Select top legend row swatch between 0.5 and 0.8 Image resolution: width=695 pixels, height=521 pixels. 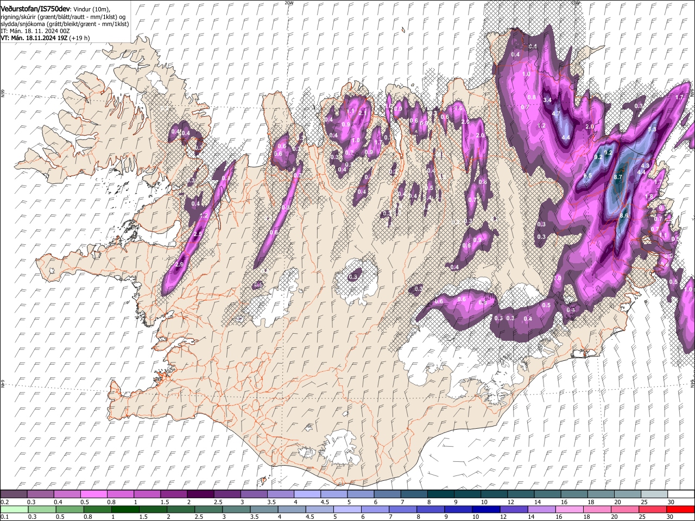coord(93,494)
